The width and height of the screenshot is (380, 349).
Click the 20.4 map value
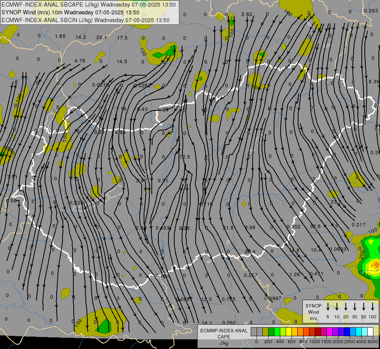click(x=250, y=252)
